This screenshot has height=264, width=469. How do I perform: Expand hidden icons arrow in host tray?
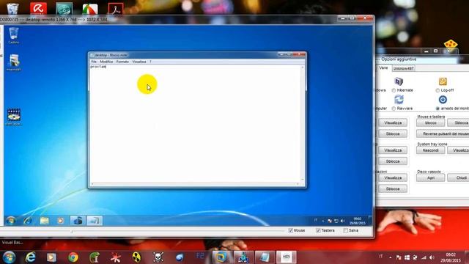(391, 257)
